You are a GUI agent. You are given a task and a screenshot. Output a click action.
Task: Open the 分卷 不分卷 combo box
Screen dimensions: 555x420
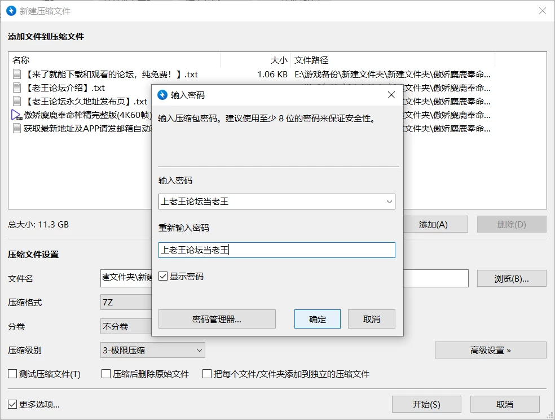126,326
